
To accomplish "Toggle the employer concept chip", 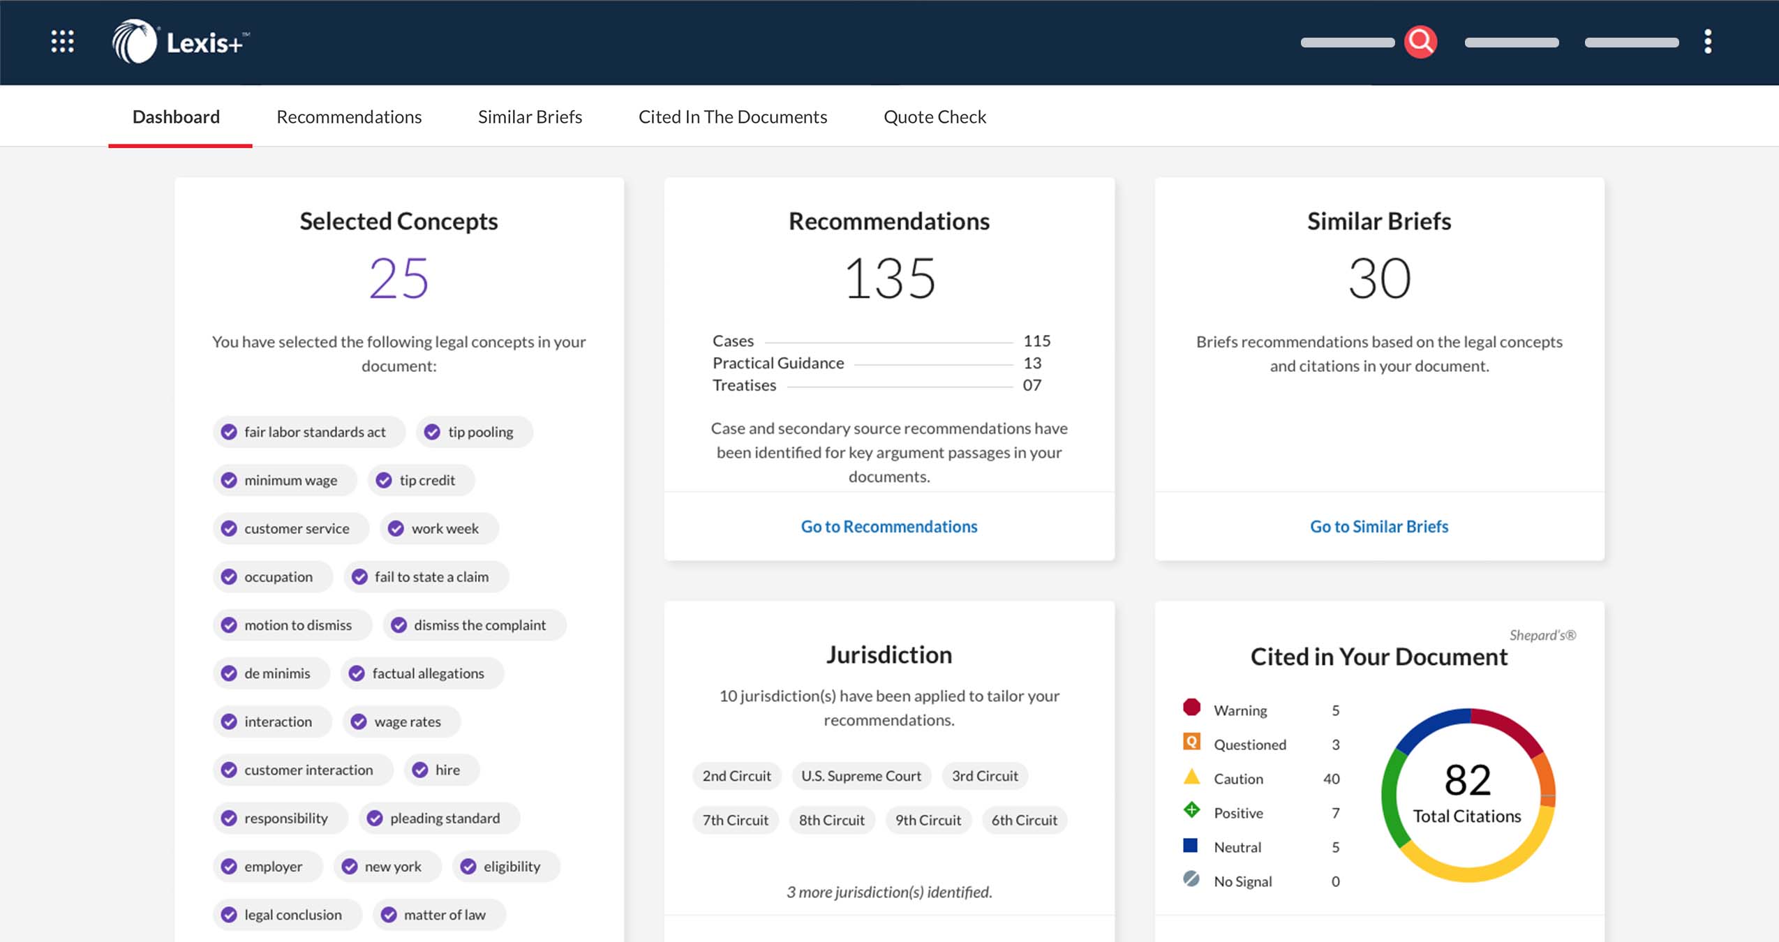I will 268,865.
